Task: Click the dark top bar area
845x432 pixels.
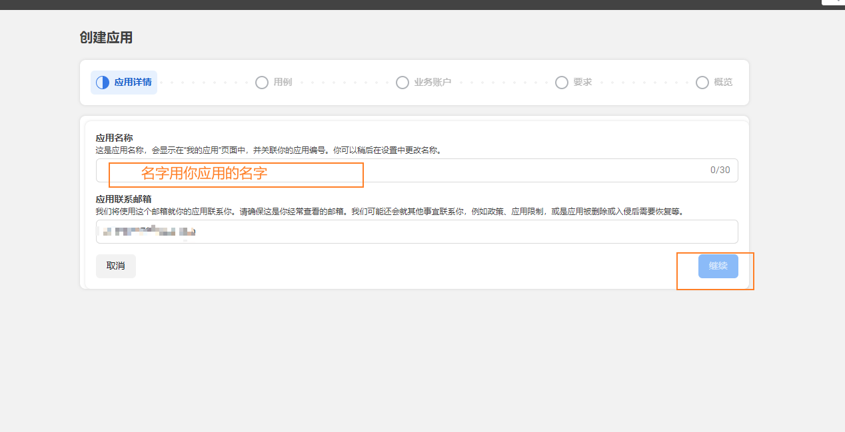Action: pyautogui.click(x=400, y=5)
